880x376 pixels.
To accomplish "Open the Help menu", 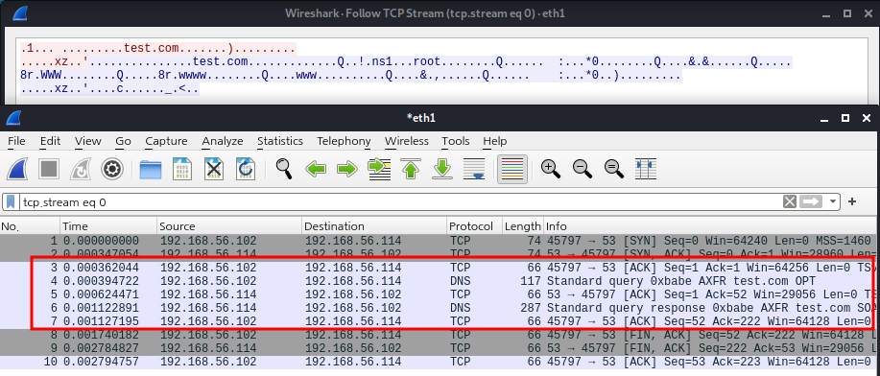I will pos(494,141).
